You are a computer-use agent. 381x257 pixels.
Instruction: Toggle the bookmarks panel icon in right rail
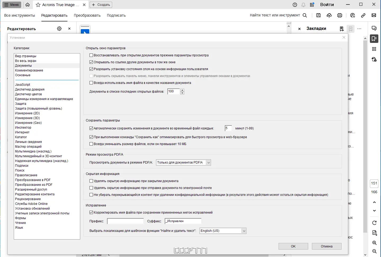pyautogui.click(x=374, y=39)
